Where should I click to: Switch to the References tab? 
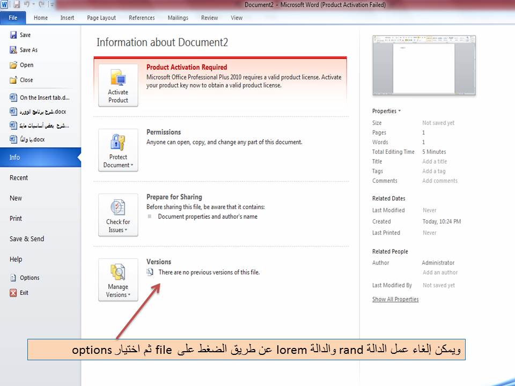pyautogui.click(x=142, y=18)
